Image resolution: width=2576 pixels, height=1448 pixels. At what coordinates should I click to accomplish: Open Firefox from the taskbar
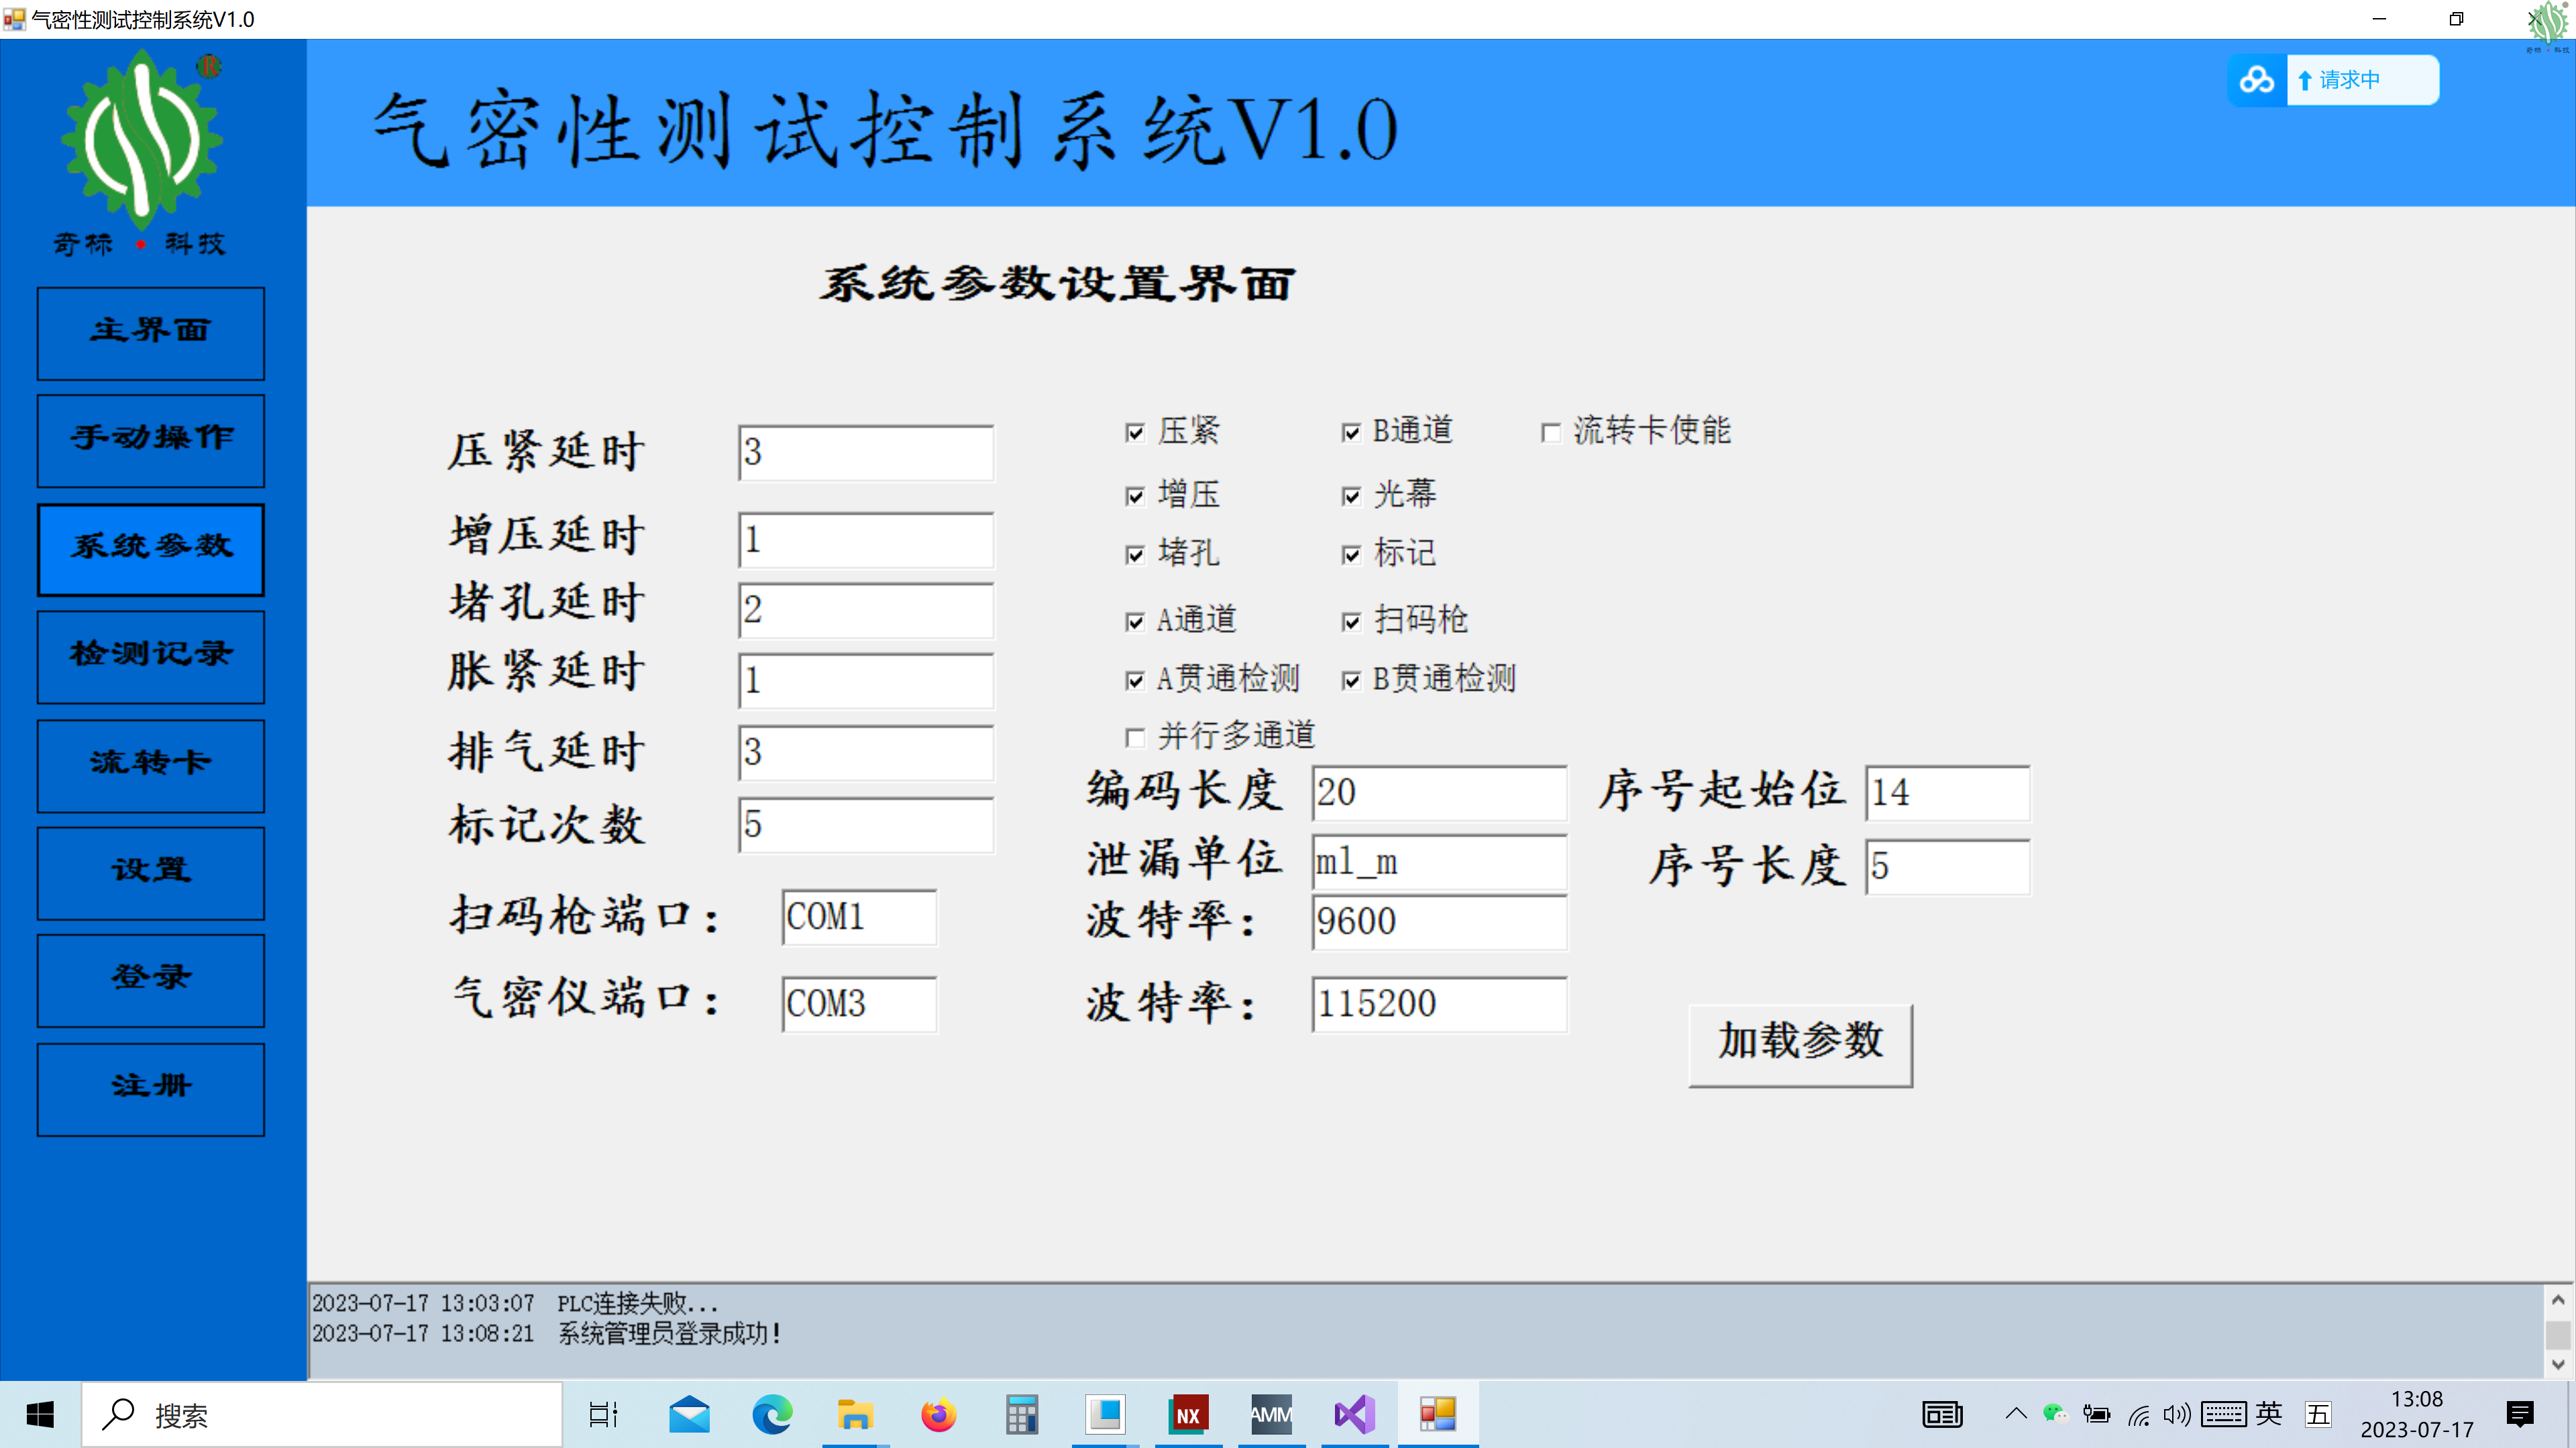938,1414
